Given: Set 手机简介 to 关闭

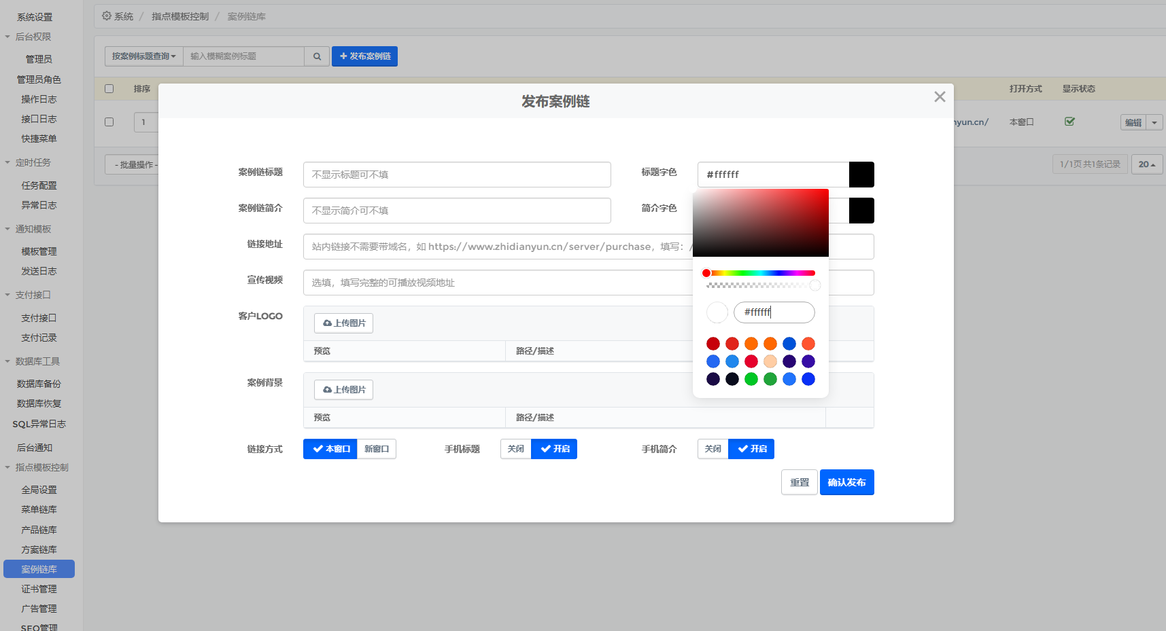Looking at the screenshot, I should coord(713,449).
